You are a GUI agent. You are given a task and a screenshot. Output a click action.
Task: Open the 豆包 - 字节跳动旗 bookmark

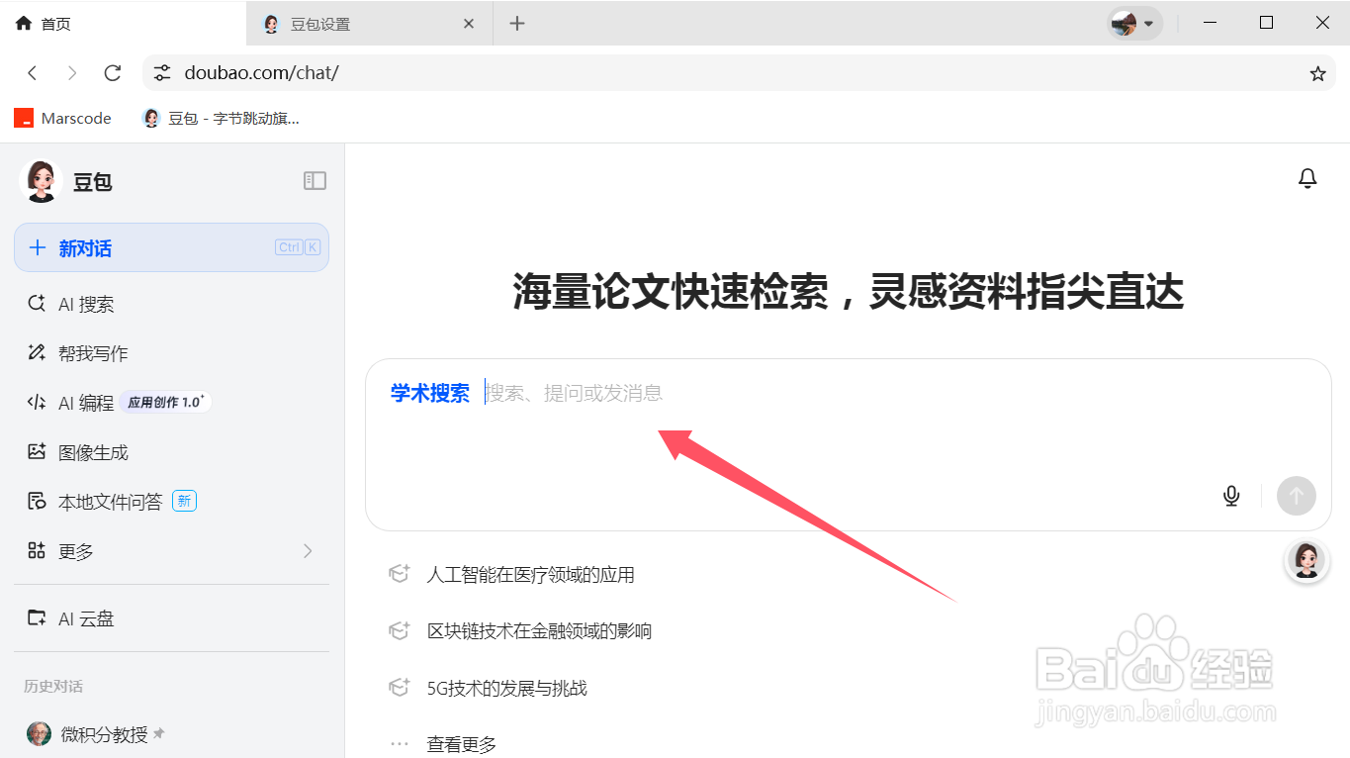221,119
